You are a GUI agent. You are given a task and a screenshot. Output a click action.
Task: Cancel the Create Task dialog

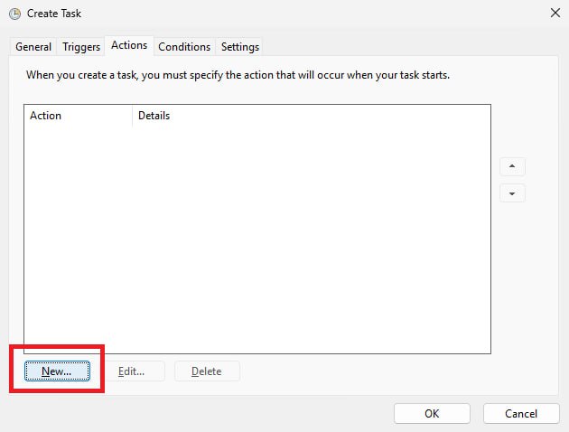coord(521,414)
